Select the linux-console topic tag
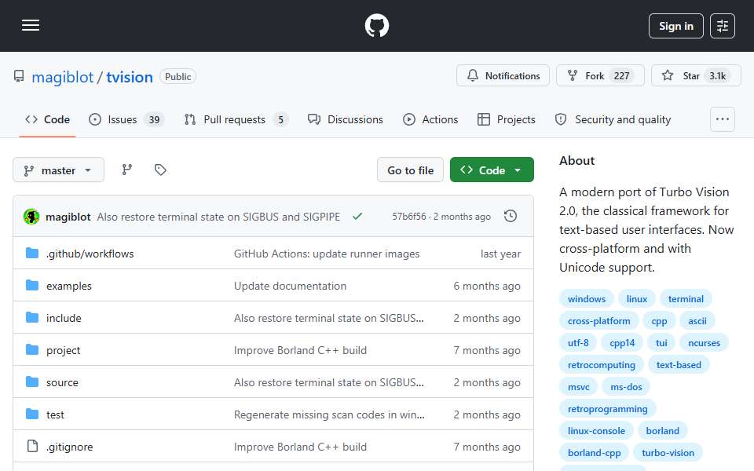 [596, 432]
